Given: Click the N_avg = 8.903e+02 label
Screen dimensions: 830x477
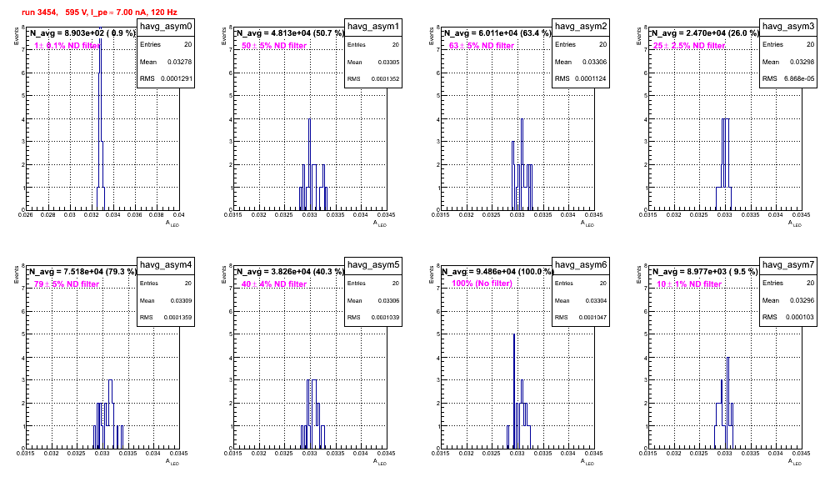Looking at the screenshot, I should 82,33.
